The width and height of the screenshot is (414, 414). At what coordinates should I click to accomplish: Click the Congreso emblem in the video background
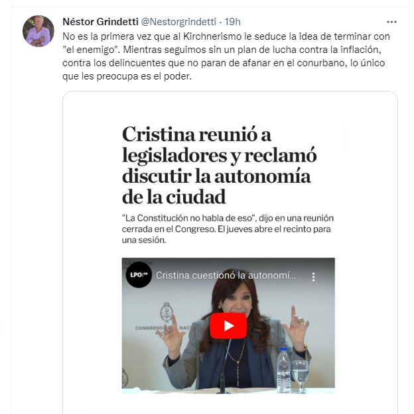tap(167, 313)
